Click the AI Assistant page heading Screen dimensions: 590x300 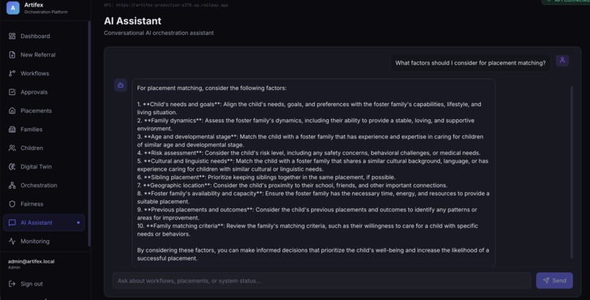click(132, 21)
